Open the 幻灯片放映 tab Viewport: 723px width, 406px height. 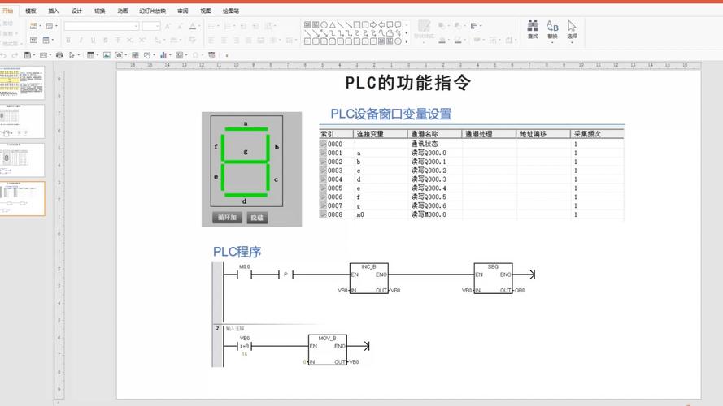pyautogui.click(x=153, y=11)
